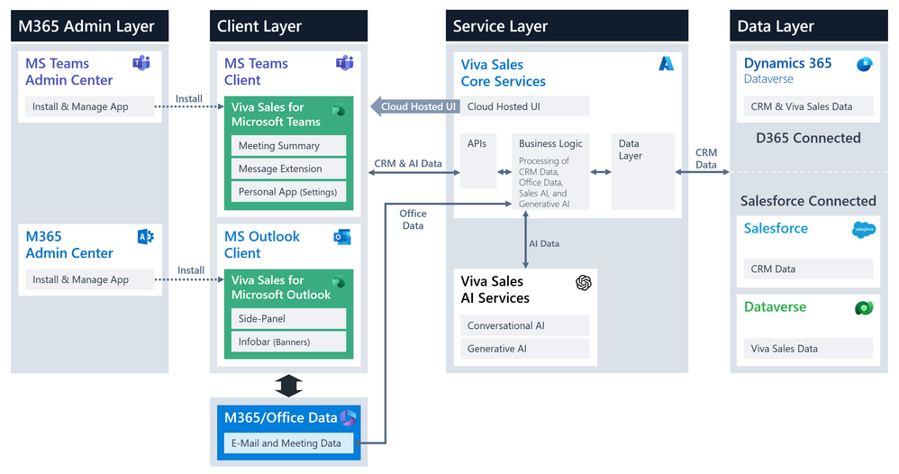Click the Teams icon in MS Teams Client

click(x=345, y=62)
